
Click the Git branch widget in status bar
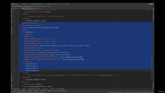click(147, 92)
